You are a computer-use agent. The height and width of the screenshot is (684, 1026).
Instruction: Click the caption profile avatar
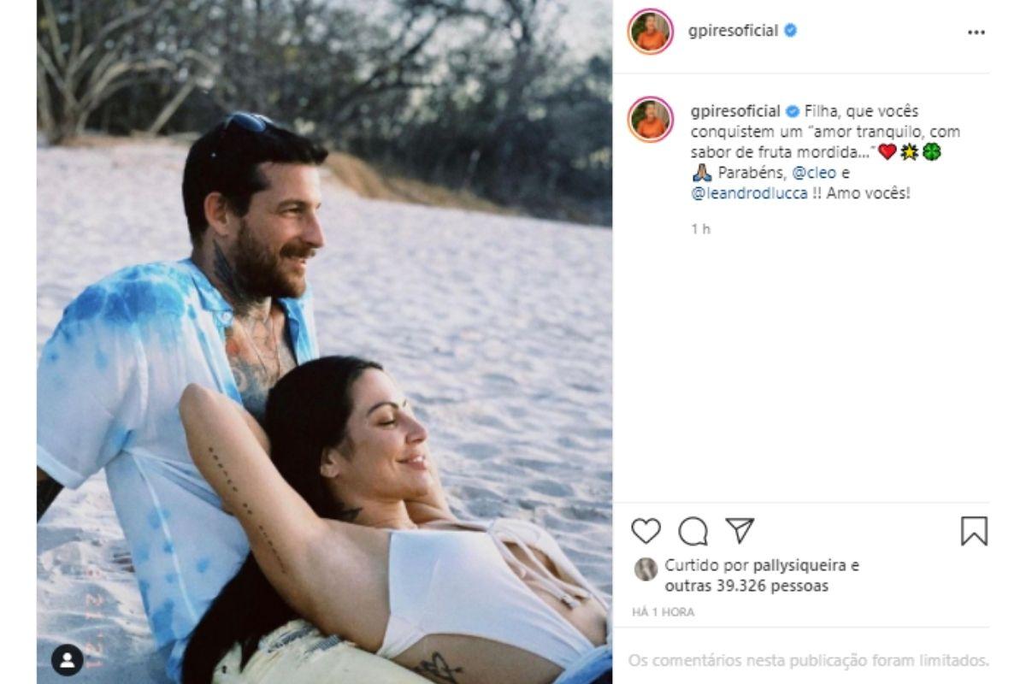click(651, 119)
